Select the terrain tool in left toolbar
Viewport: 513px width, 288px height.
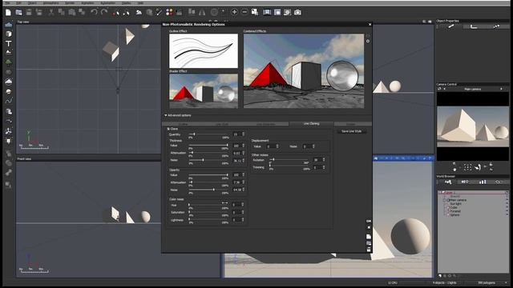pyautogui.click(x=9, y=52)
